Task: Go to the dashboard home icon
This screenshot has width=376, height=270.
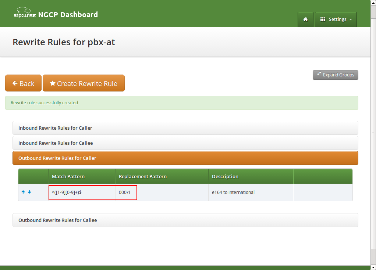Action: 305,19
